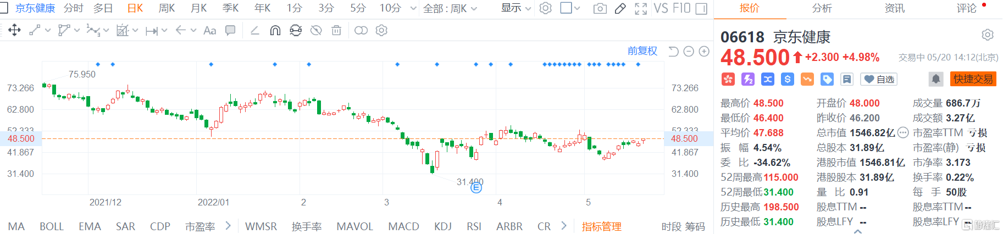Open quote panel settings gear
This screenshot has height=234, width=1003.
988,35
